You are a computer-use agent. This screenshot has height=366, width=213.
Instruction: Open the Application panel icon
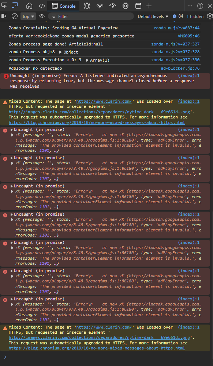[x=138, y=6]
